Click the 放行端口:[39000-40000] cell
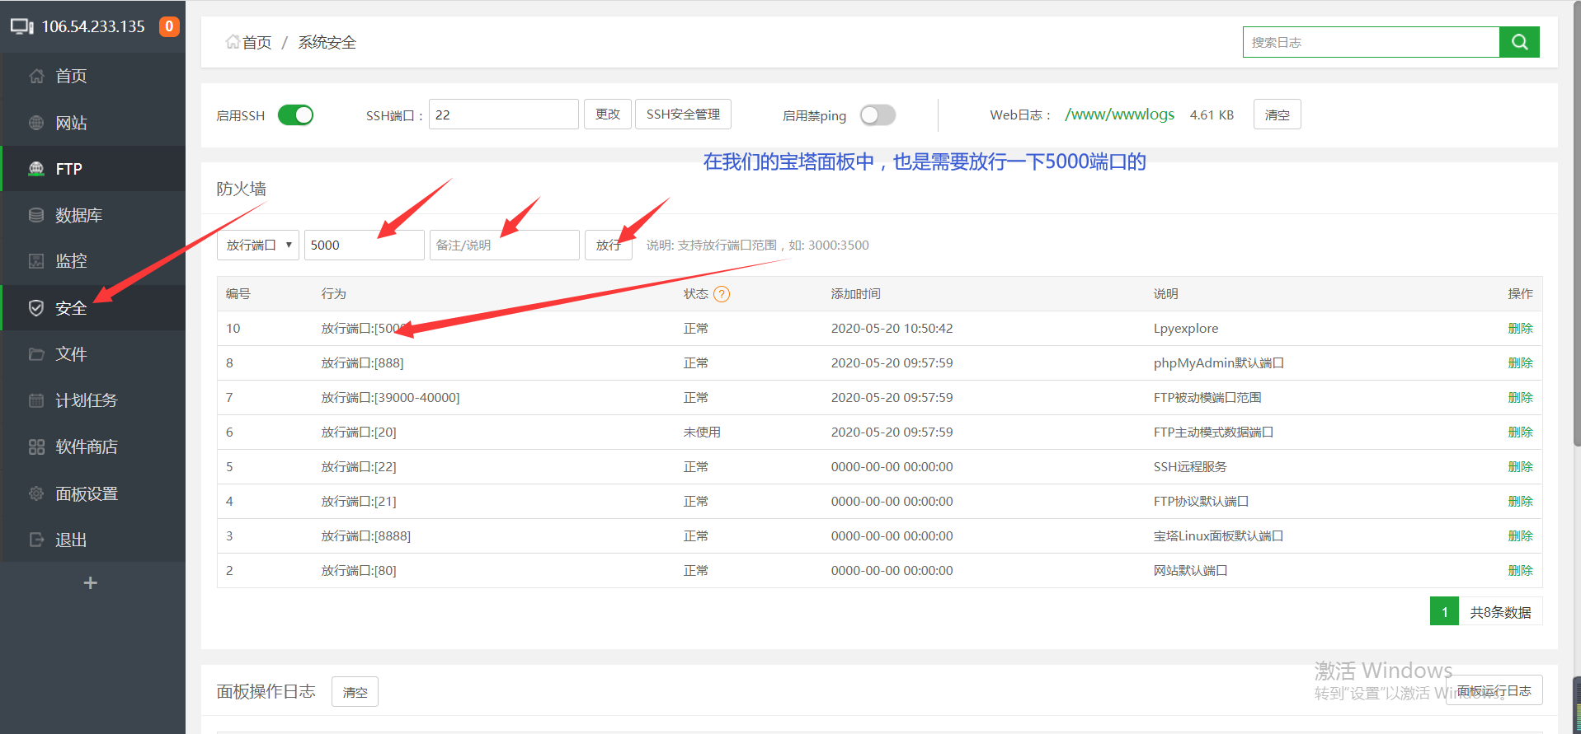This screenshot has height=734, width=1581. (x=390, y=398)
